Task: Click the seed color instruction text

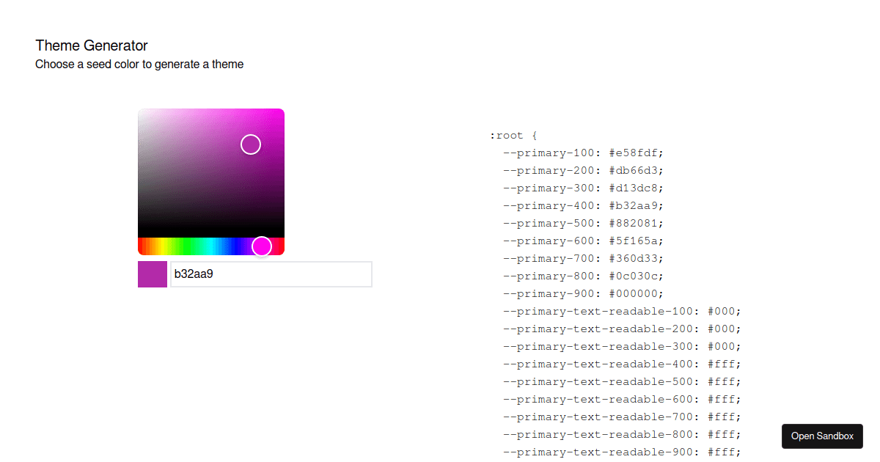Action: pyautogui.click(x=139, y=64)
